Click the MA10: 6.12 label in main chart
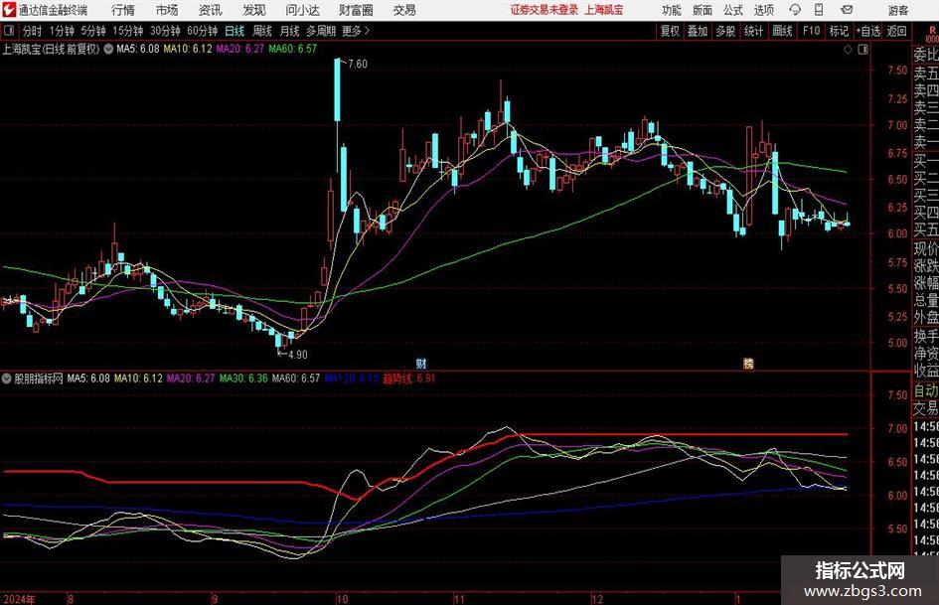 pos(188,49)
